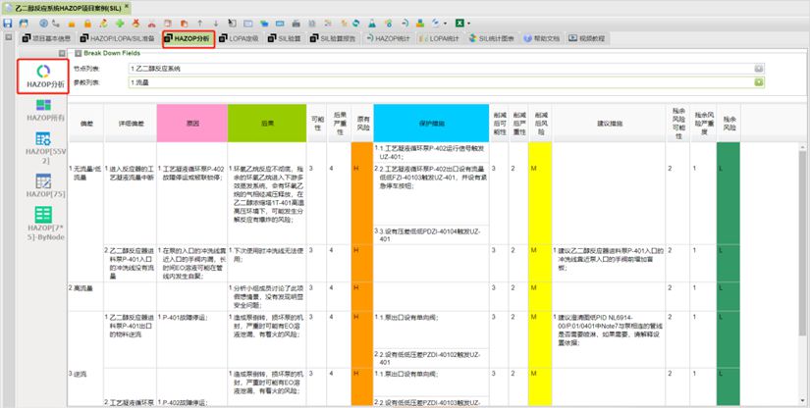Screen dimensions: 810x408
Task: Click the green Excel export icon
Action: tap(459, 22)
